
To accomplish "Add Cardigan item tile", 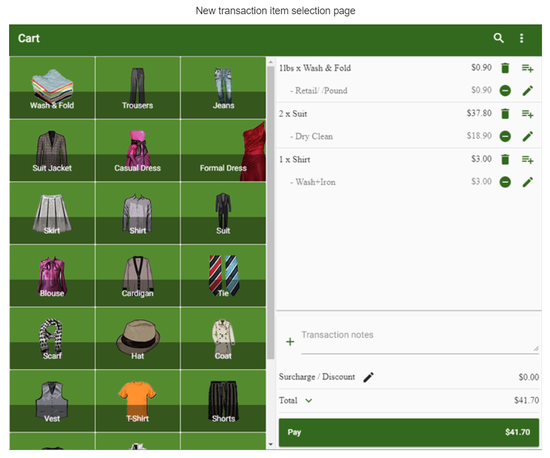I will tap(137, 276).
